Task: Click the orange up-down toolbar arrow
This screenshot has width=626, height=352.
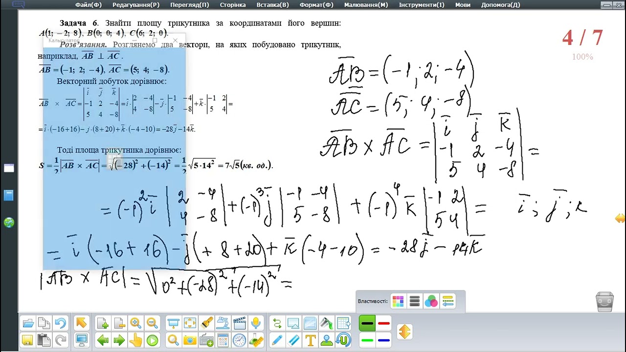Action: tap(404, 331)
